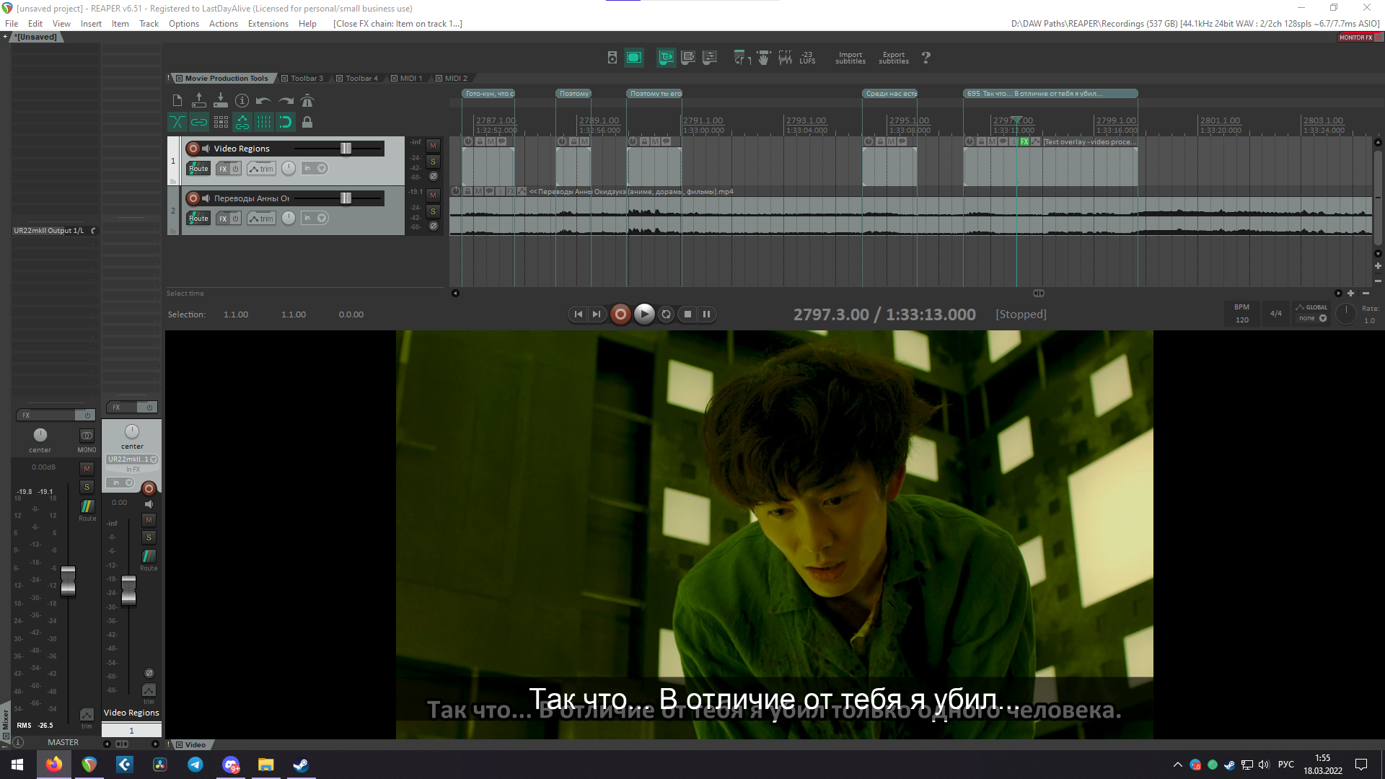This screenshot has height=779, width=1385.
Task: Click the green video camera monitor icon
Action: (x=667, y=58)
